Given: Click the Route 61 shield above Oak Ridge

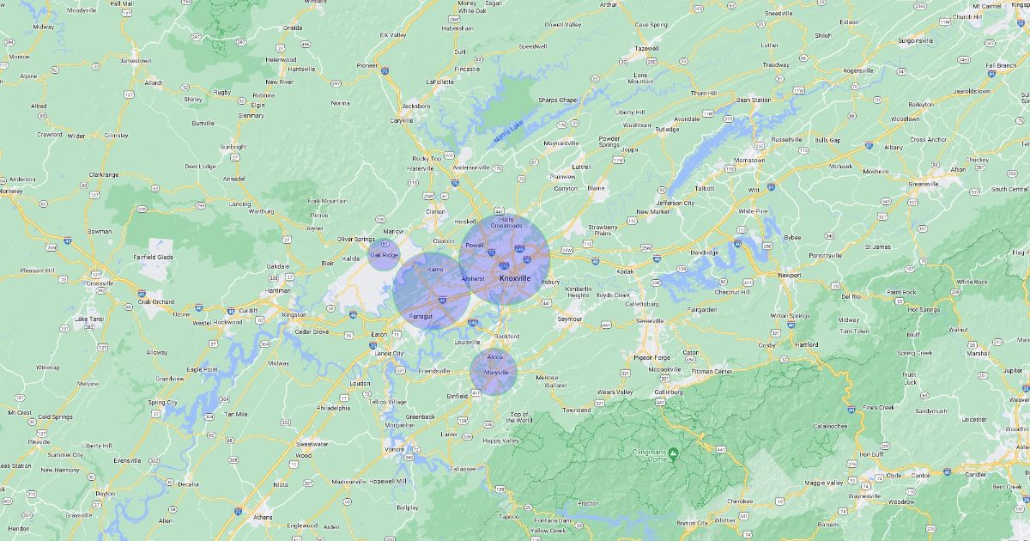Looking at the screenshot, I should pos(385,245).
